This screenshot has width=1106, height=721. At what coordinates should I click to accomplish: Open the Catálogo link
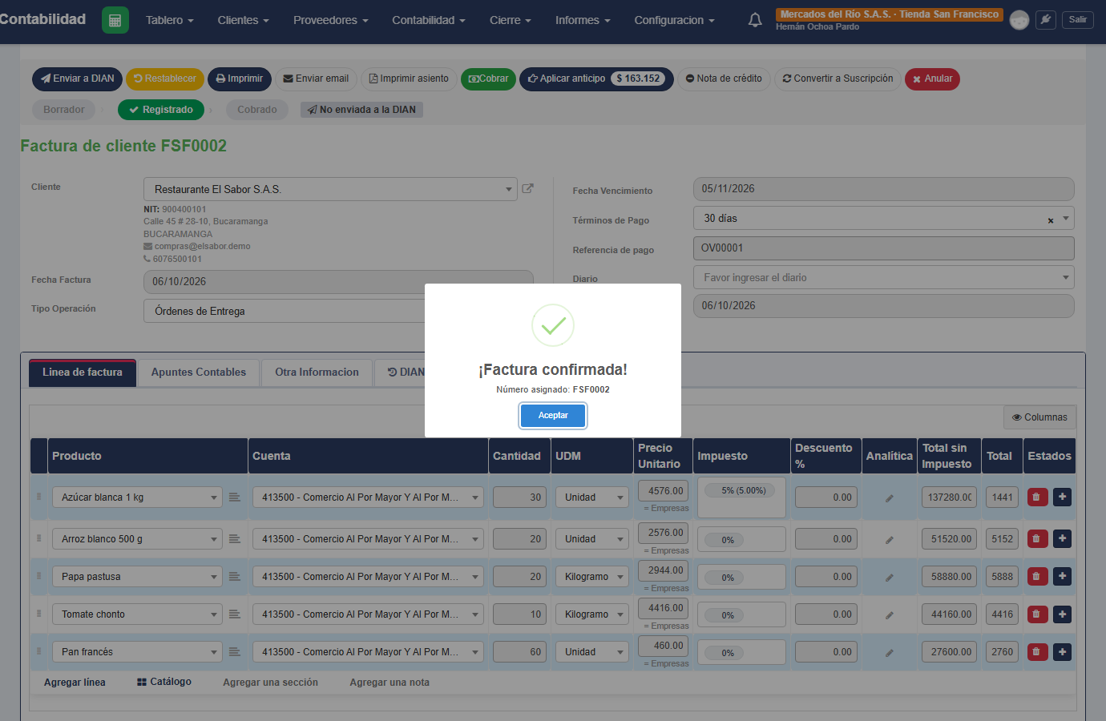(x=164, y=682)
